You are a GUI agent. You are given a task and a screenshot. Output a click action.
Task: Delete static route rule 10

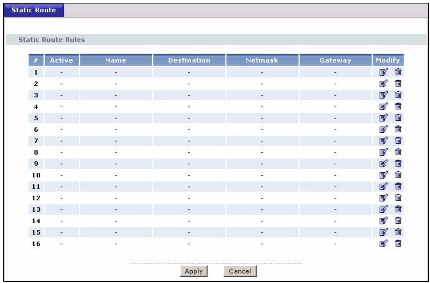coord(398,175)
